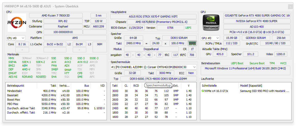The height and width of the screenshot is (126, 299).
Task: Click the 8x32 + 8x32 L1-Cache field
Action: pos(55,44)
